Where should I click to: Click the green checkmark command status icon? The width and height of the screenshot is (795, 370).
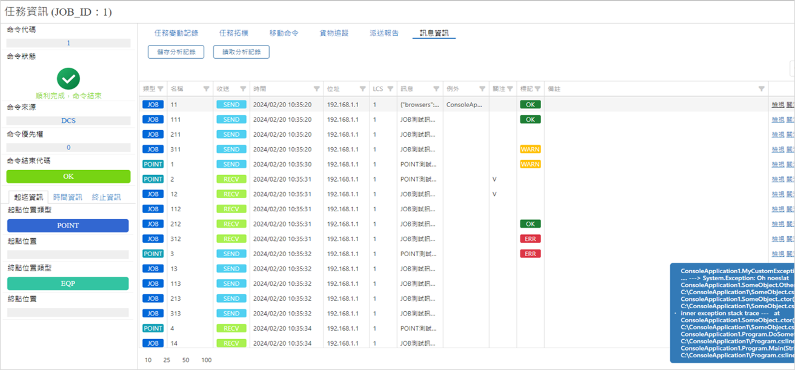pyautogui.click(x=68, y=78)
